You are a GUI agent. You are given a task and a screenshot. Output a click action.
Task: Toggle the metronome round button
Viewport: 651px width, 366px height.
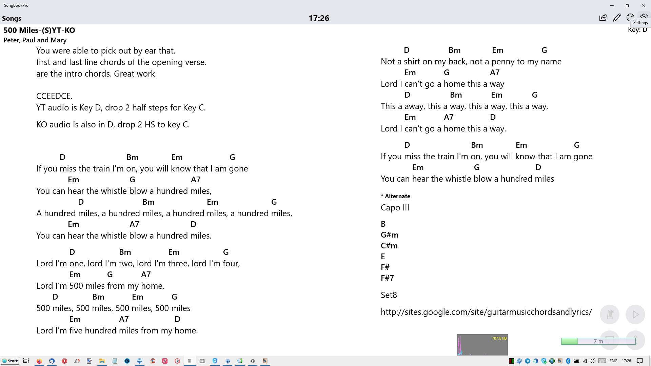pyautogui.click(x=610, y=314)
